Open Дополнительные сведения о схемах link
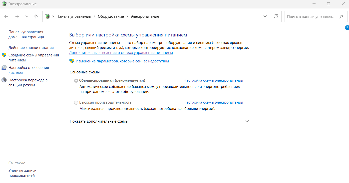The image size is (349, 183). tap(121, 53)
